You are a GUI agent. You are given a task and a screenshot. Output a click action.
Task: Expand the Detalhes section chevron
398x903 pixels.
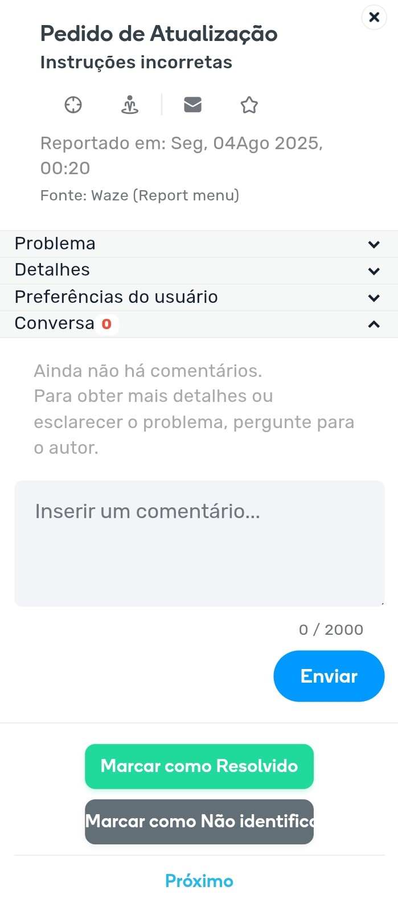point(374,270)
